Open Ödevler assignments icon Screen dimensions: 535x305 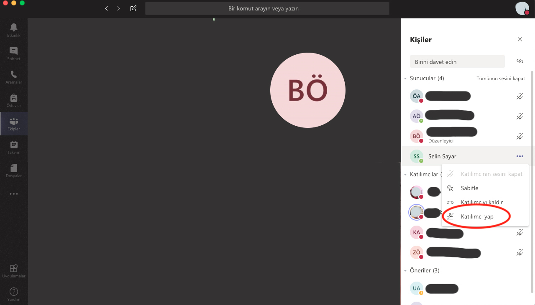click(x=13, y=100)
